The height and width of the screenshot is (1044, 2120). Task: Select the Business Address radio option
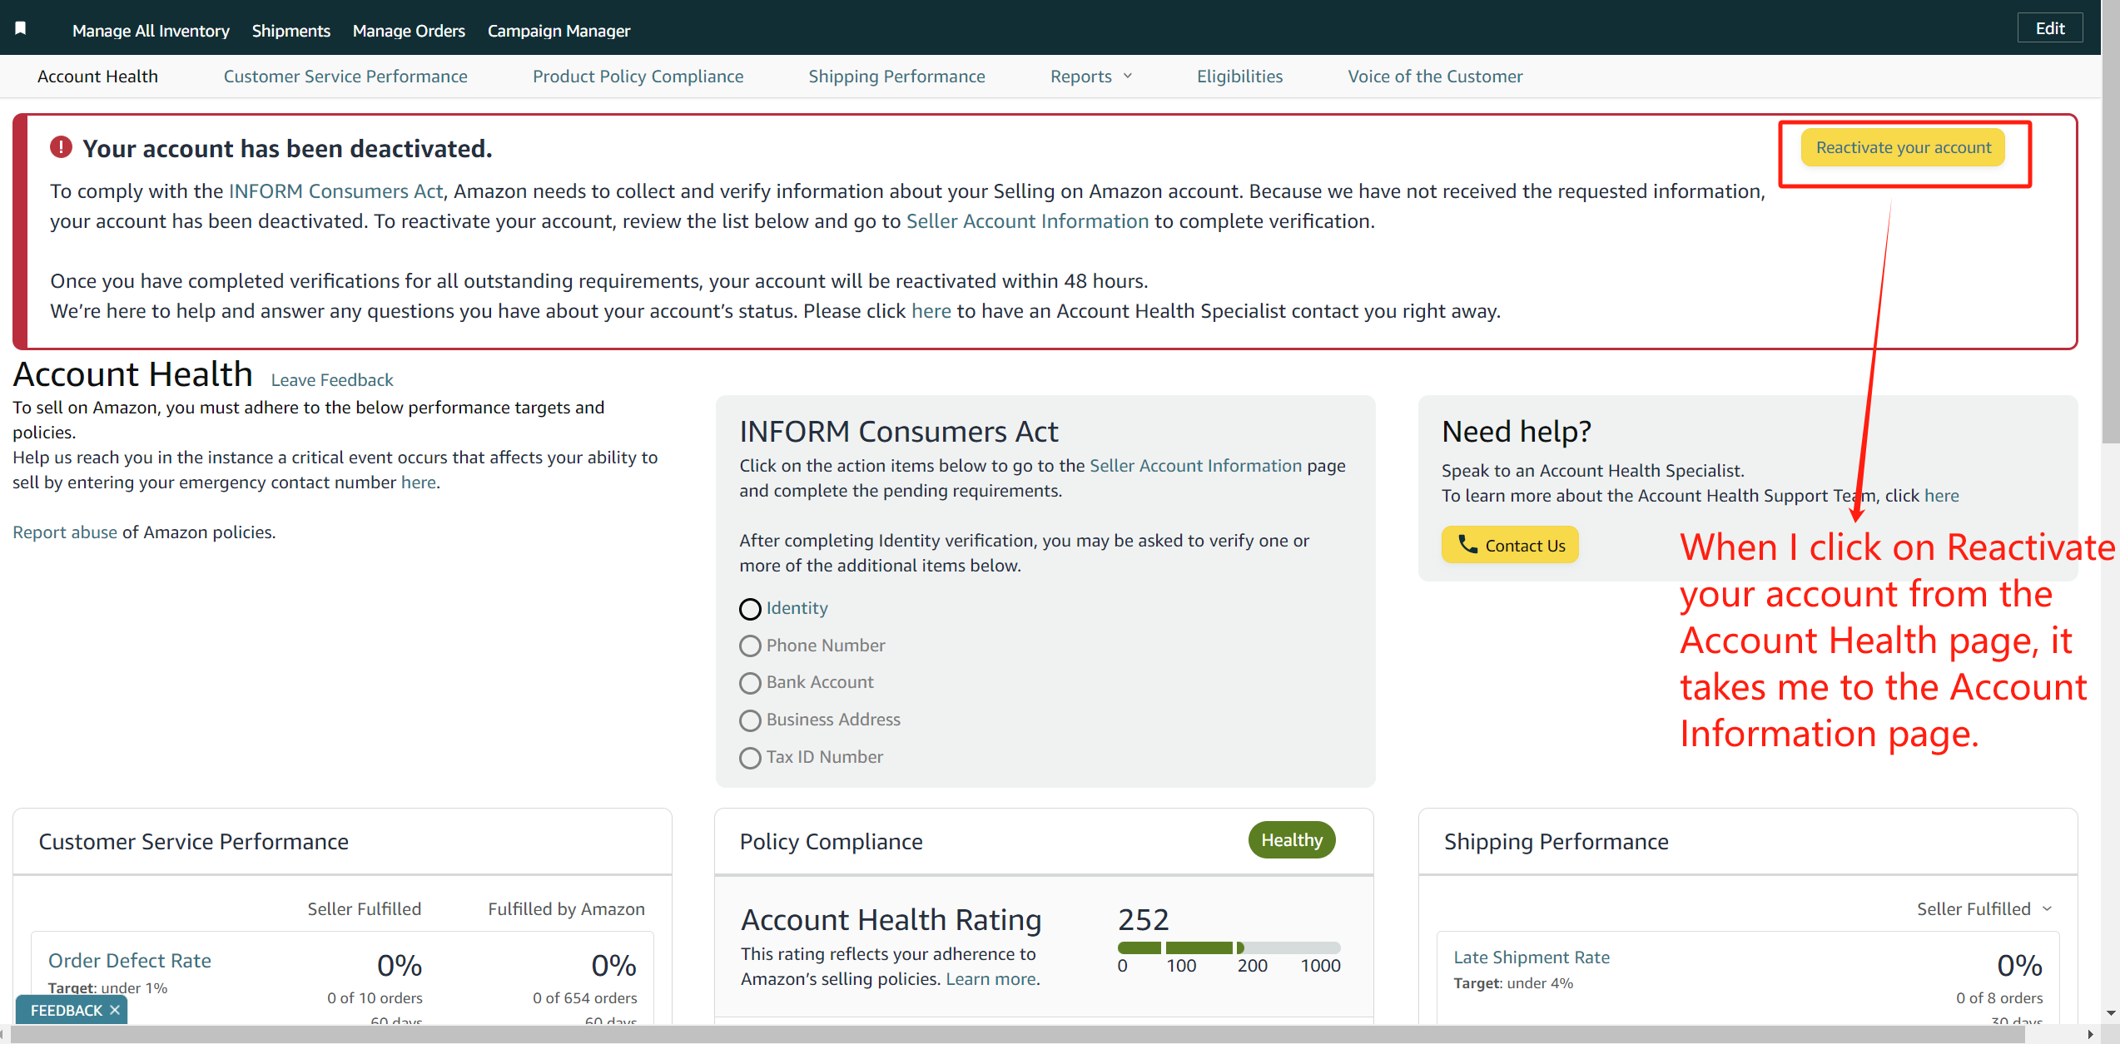[750, 720]
